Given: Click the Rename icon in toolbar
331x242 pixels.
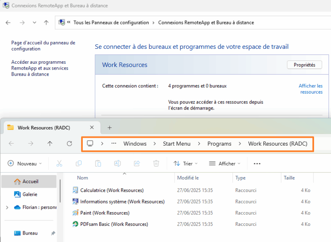Looking at the screenshot, I should [118, 163].
